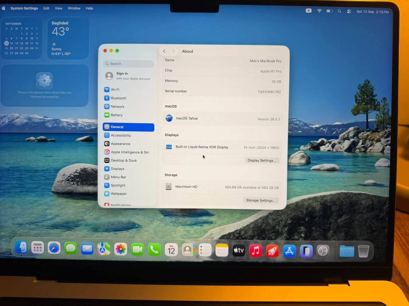The image size is (409, 306).
Task: Launch Apple TV from the Dock
Action: click(x=239, y=251)
